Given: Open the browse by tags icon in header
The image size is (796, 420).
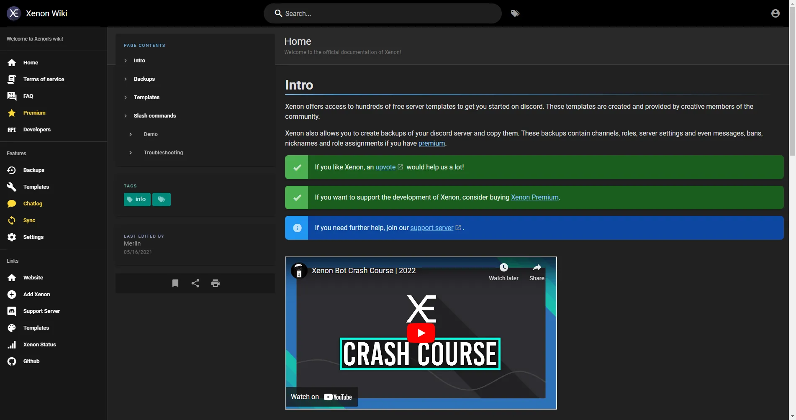Looking at the screenshot, I should 515,13.
